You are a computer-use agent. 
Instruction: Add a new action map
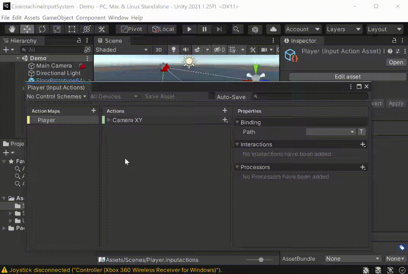(x=94, y=111)
